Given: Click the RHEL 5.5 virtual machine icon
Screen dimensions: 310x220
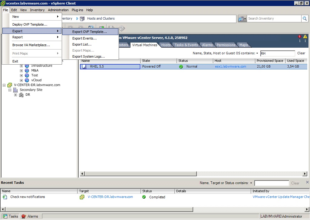Looking at the screenshot, I should (x=84, y=66).
